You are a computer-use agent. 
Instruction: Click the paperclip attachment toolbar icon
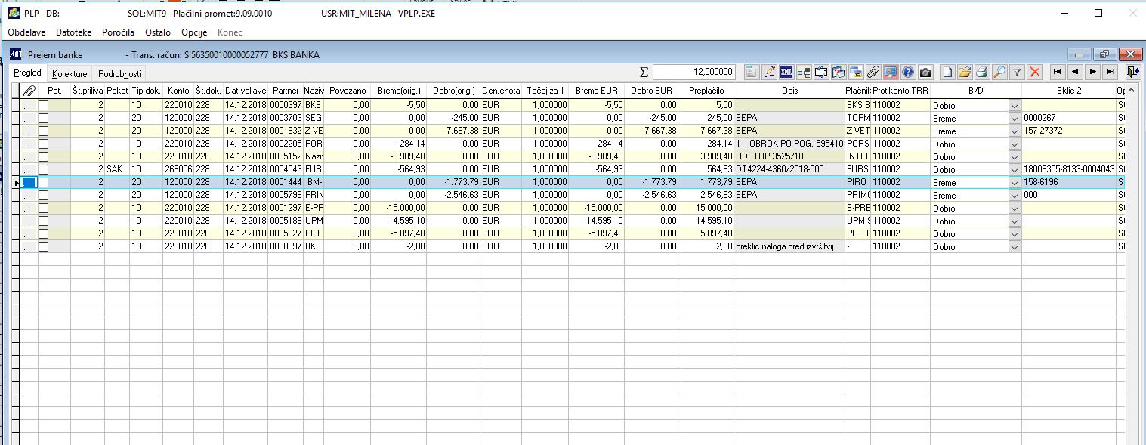(x=873, y=72)
